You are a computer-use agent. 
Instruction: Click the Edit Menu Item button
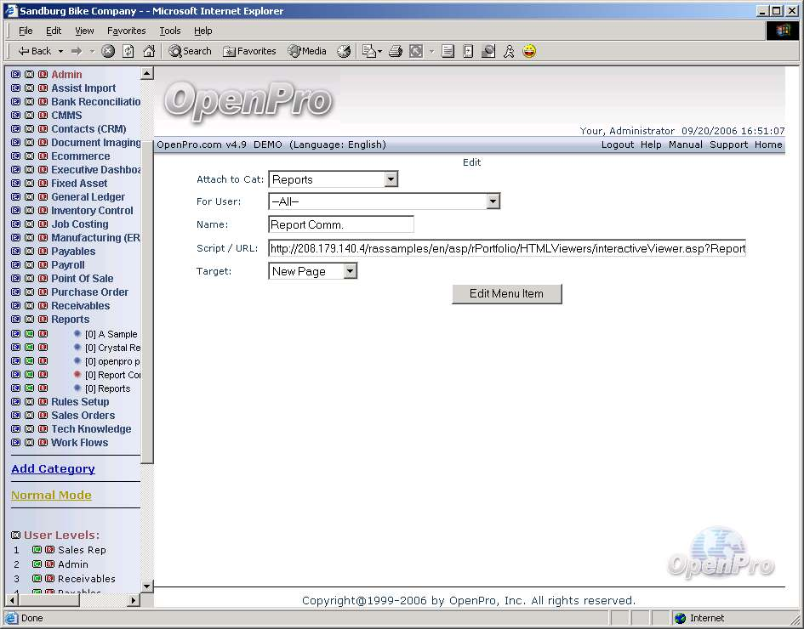506,293
